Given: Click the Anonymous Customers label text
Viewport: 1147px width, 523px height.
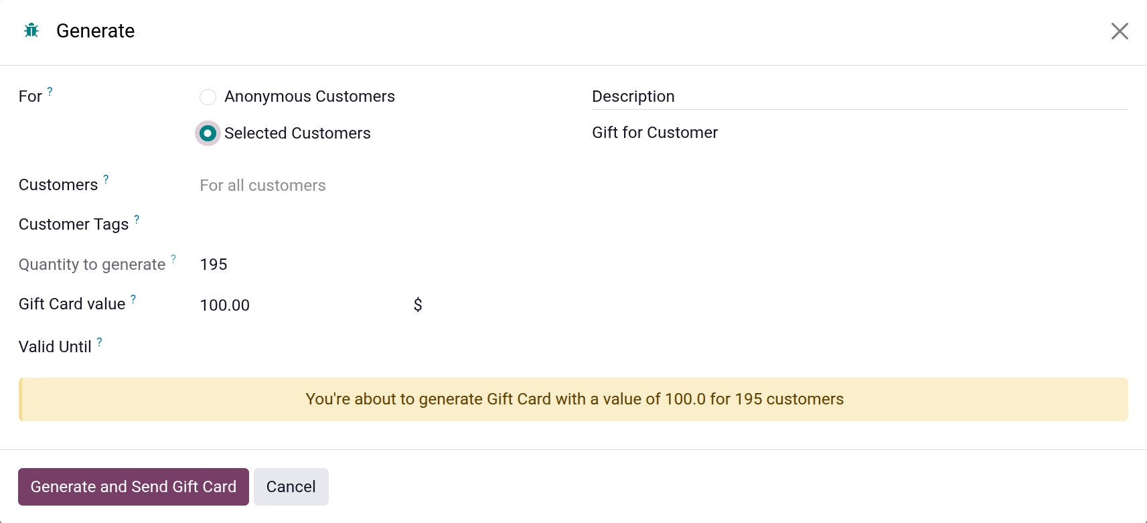Looking at the screenshot, I should click(x=309, y=96).
